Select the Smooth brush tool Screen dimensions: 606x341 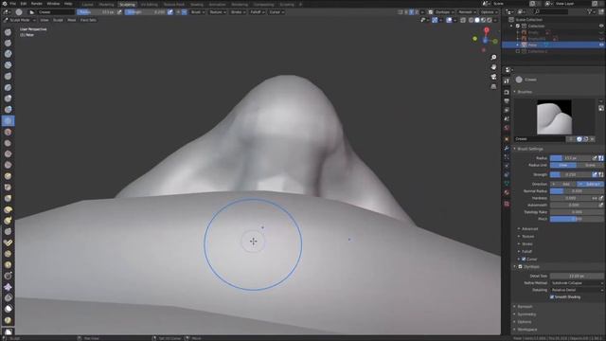[8, 132]
